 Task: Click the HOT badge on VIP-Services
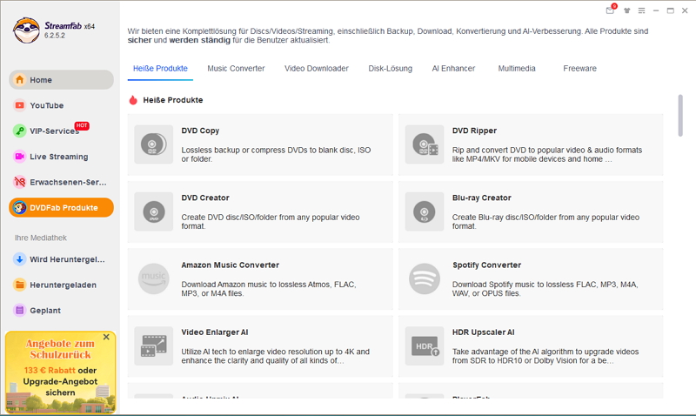(82, 125)
